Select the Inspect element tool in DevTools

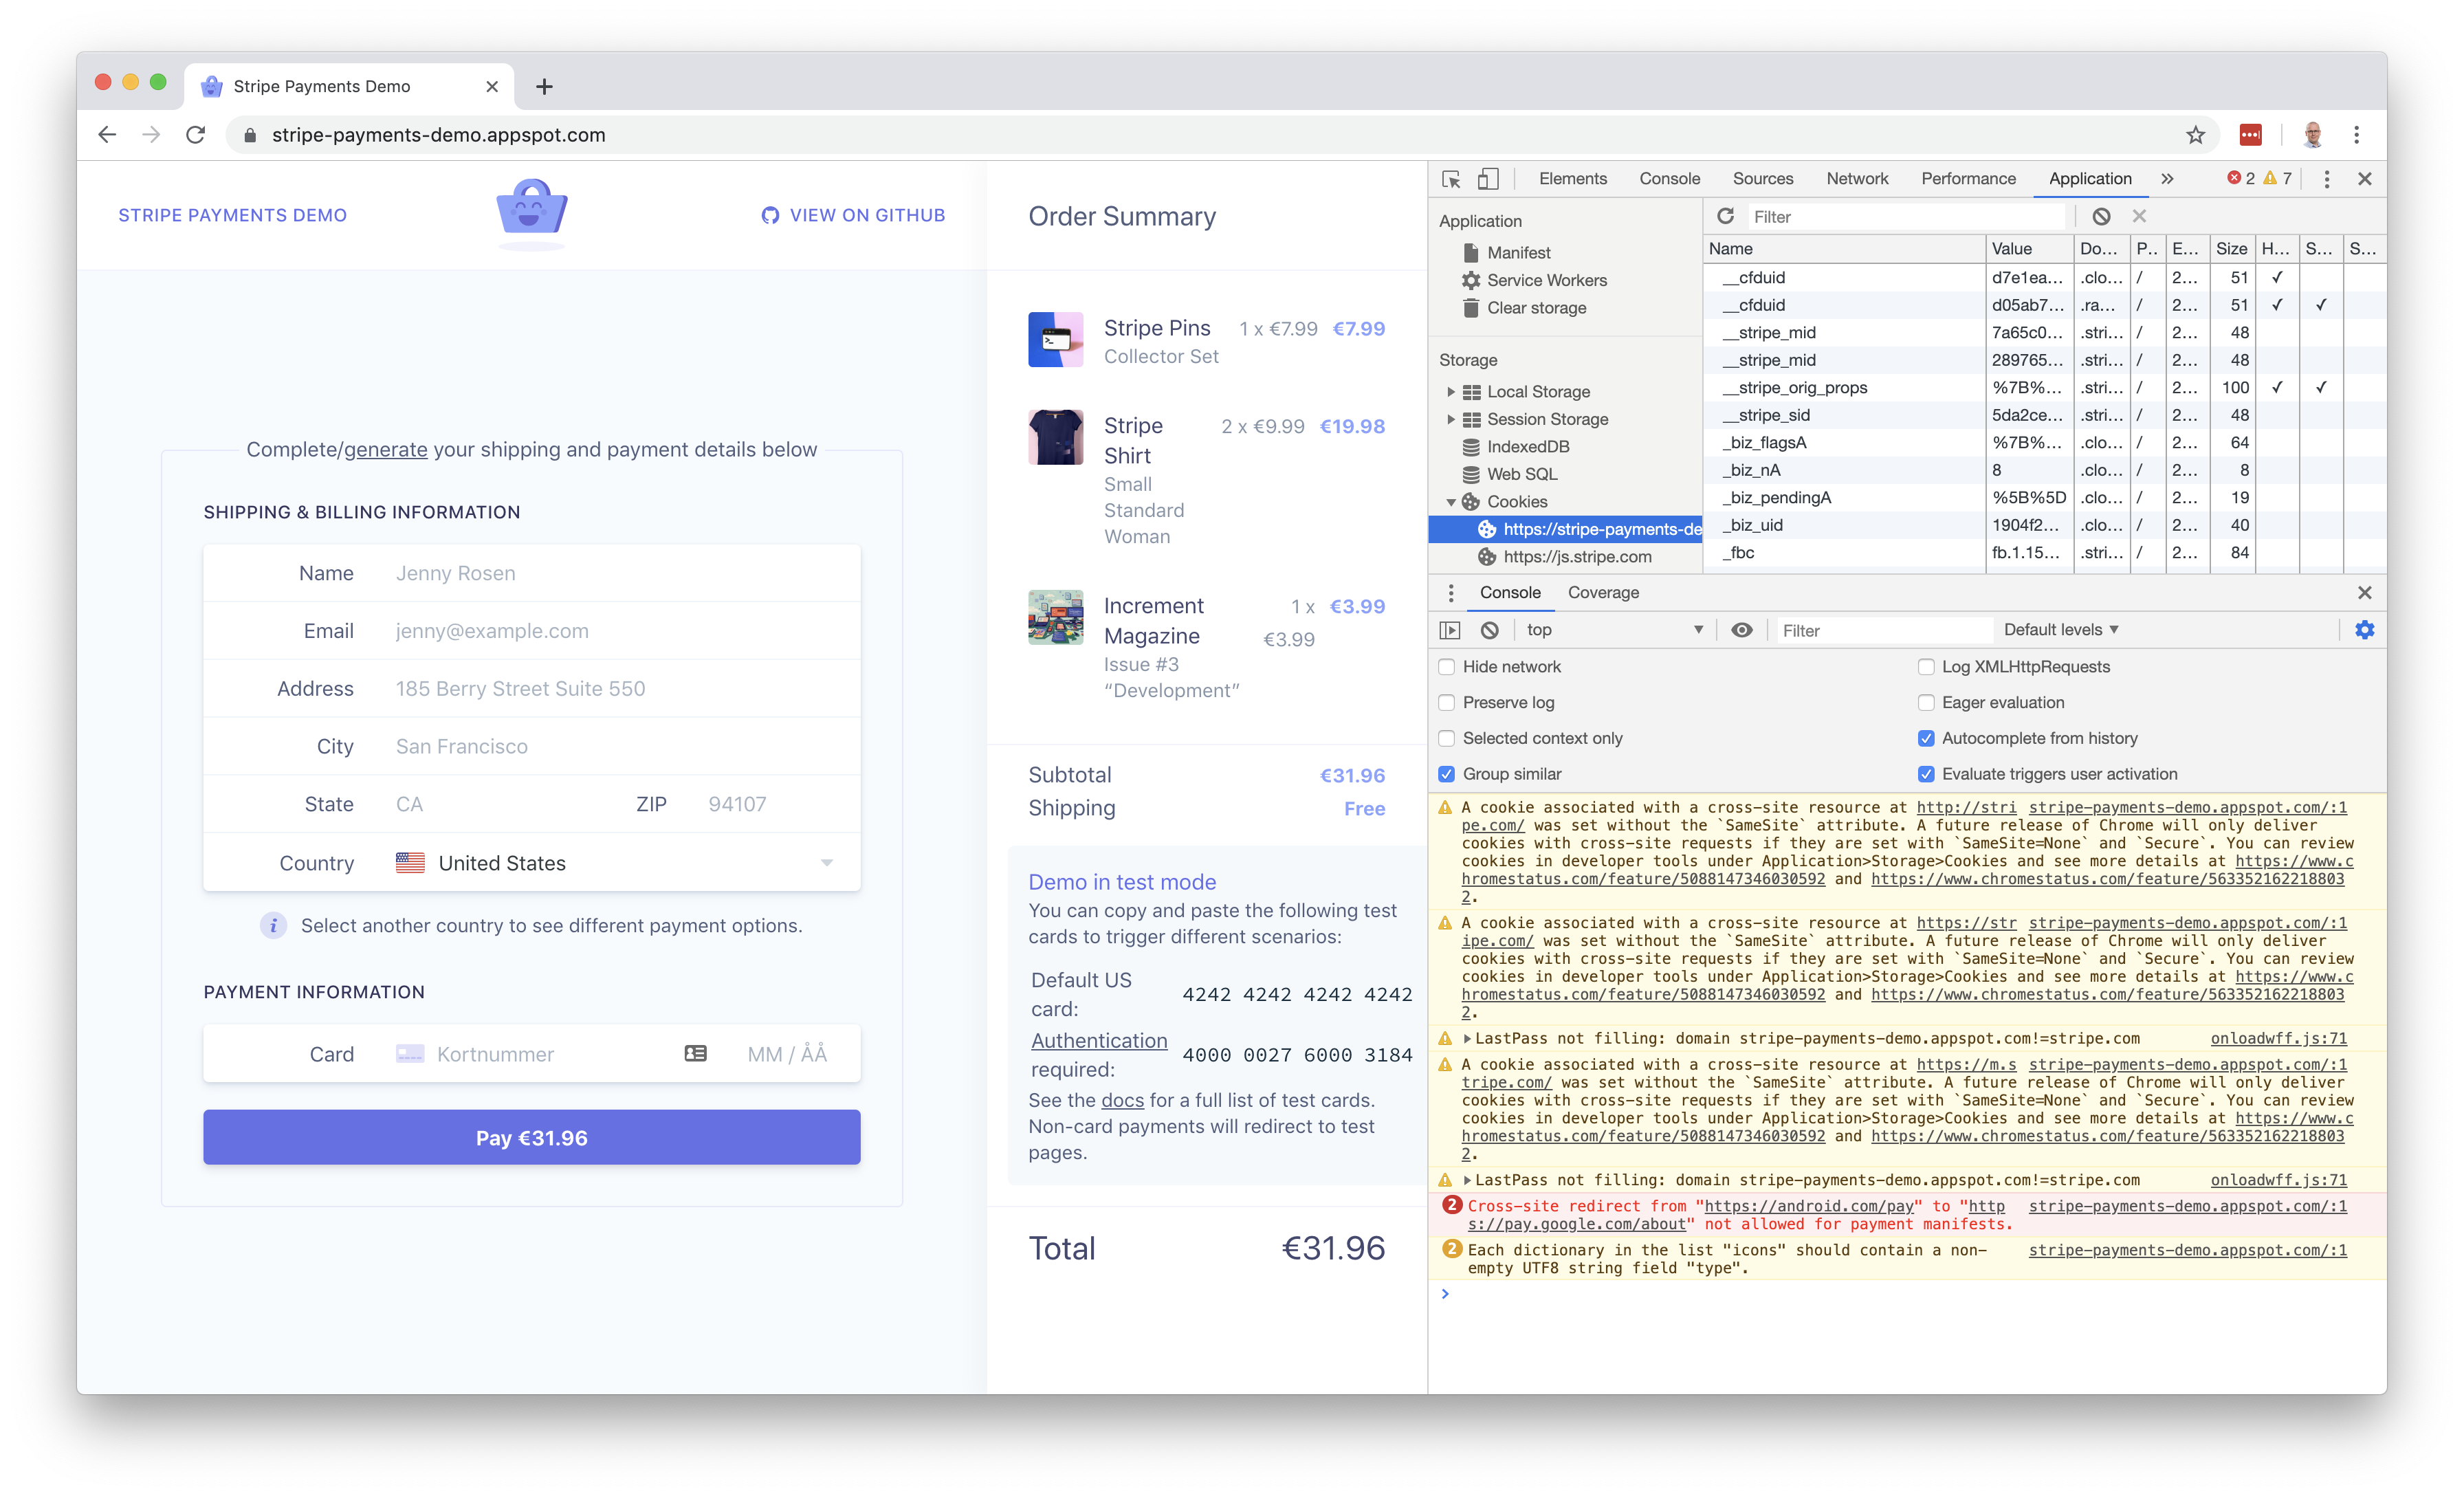pyautogui.click(x=1452, y=179)
